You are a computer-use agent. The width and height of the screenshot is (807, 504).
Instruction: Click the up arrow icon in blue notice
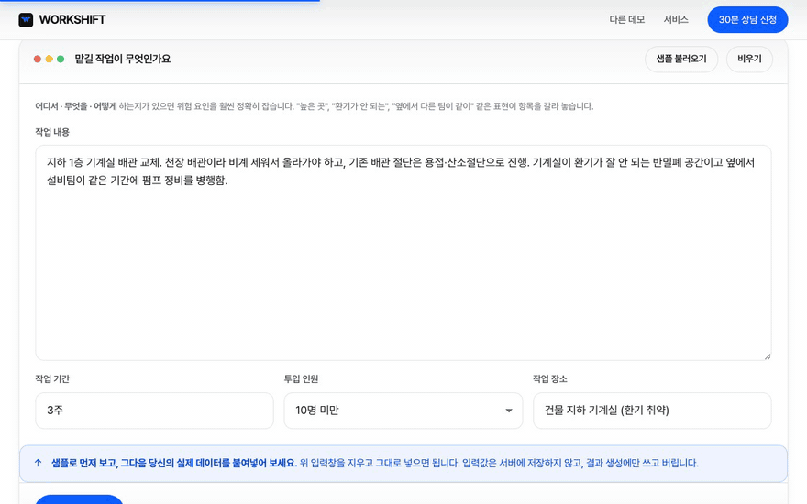[39, 463]
